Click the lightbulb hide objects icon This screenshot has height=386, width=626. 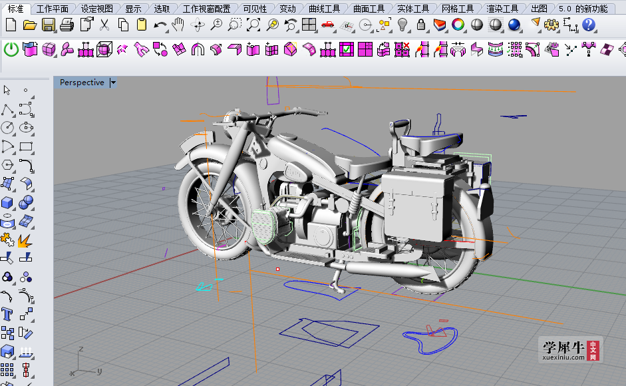coord(402,25)
